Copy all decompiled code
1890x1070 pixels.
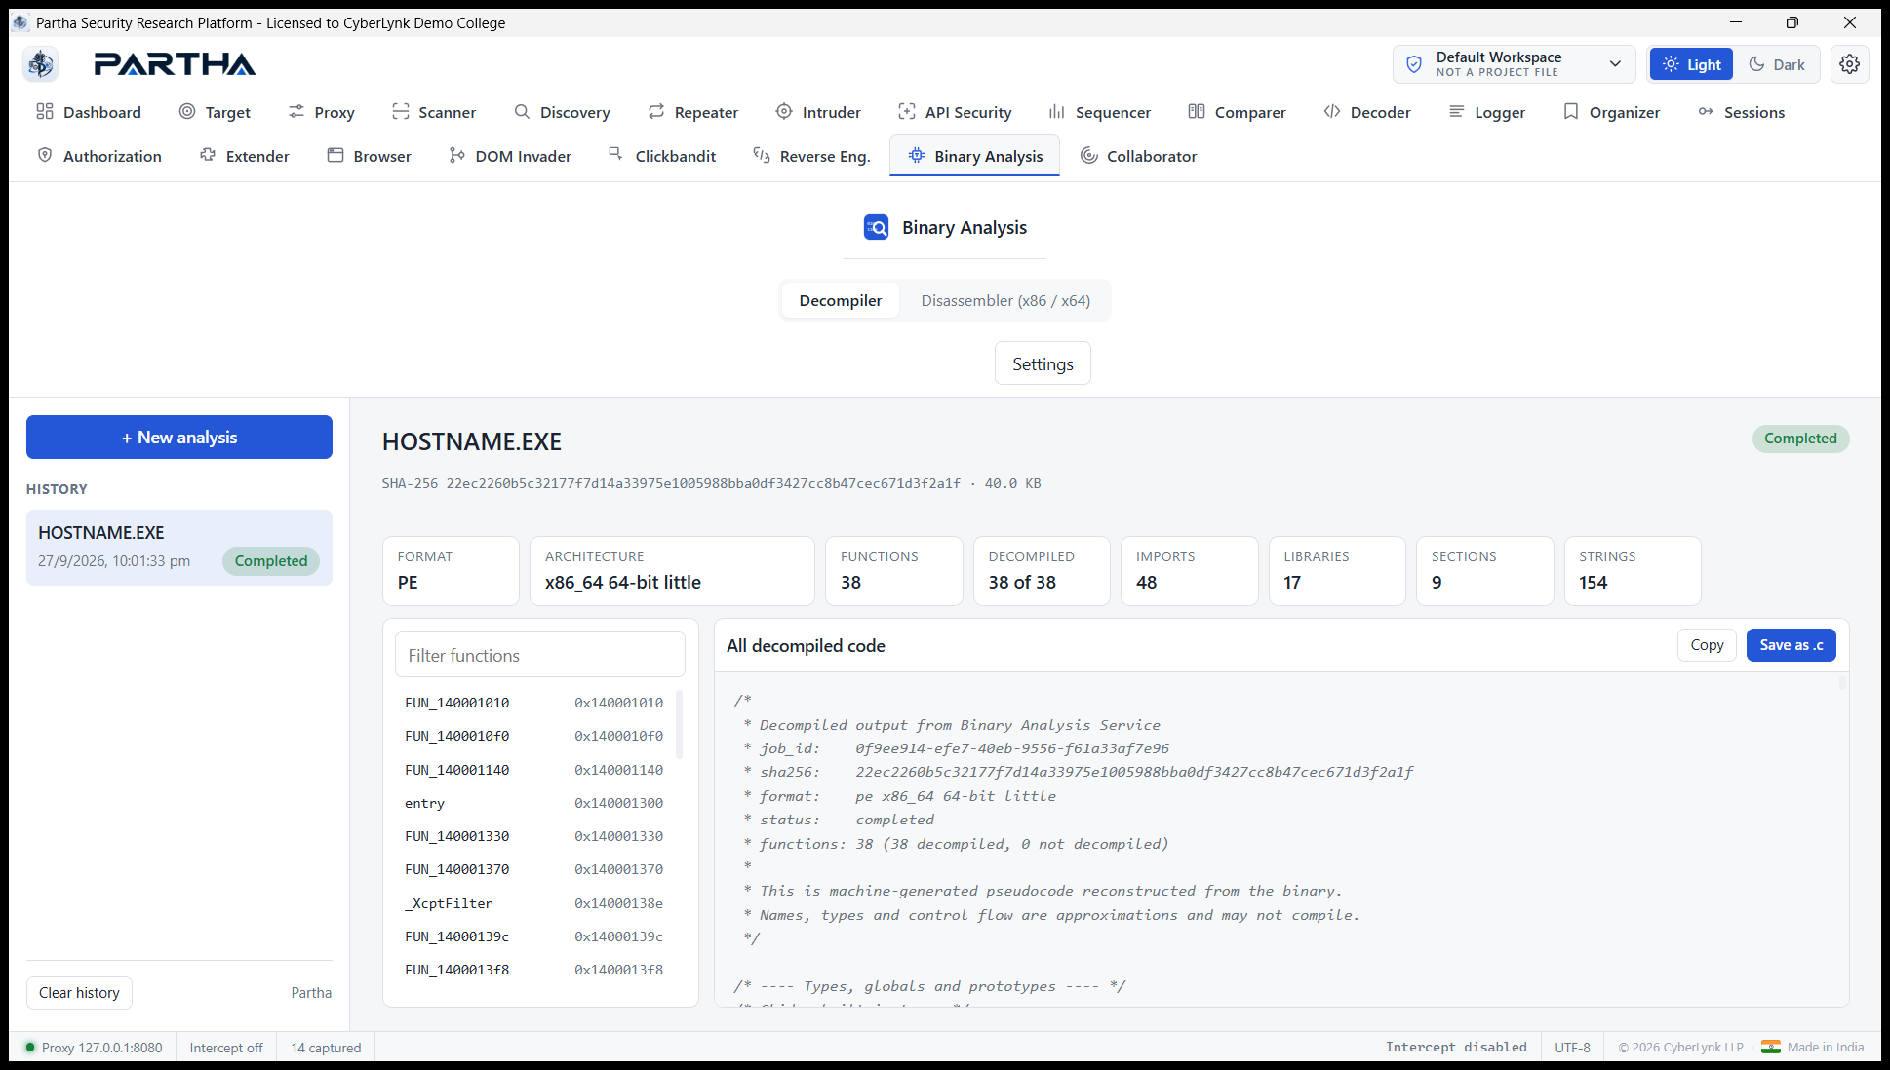(x=1707, y=645)
